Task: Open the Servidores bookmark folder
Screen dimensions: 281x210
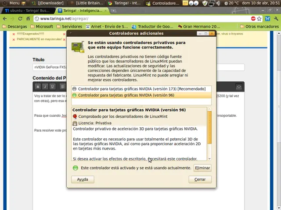Action: coord(69,27)
